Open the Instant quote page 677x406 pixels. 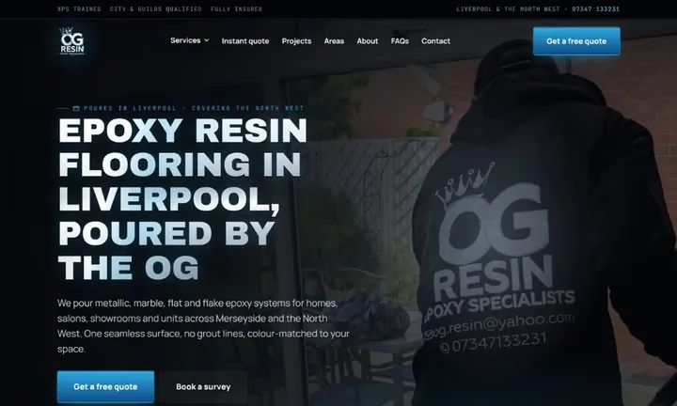click(245, 41)
